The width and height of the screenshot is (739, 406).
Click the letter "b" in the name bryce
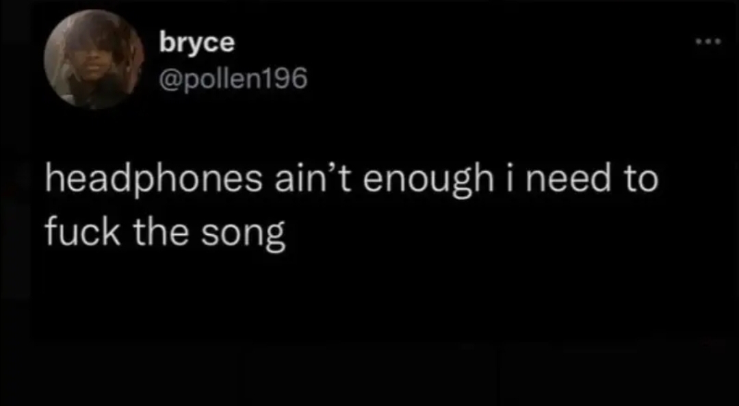point(166,42)
